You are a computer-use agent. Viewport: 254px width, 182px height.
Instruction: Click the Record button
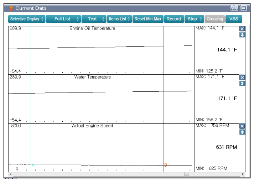click(174, 19)
